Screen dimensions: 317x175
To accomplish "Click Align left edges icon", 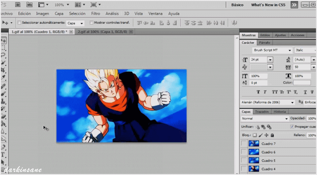I will click(x=161, y=23).
